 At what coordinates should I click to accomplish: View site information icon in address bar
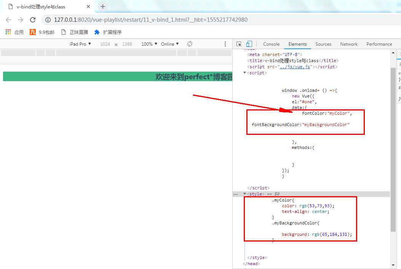pos(48,20)
